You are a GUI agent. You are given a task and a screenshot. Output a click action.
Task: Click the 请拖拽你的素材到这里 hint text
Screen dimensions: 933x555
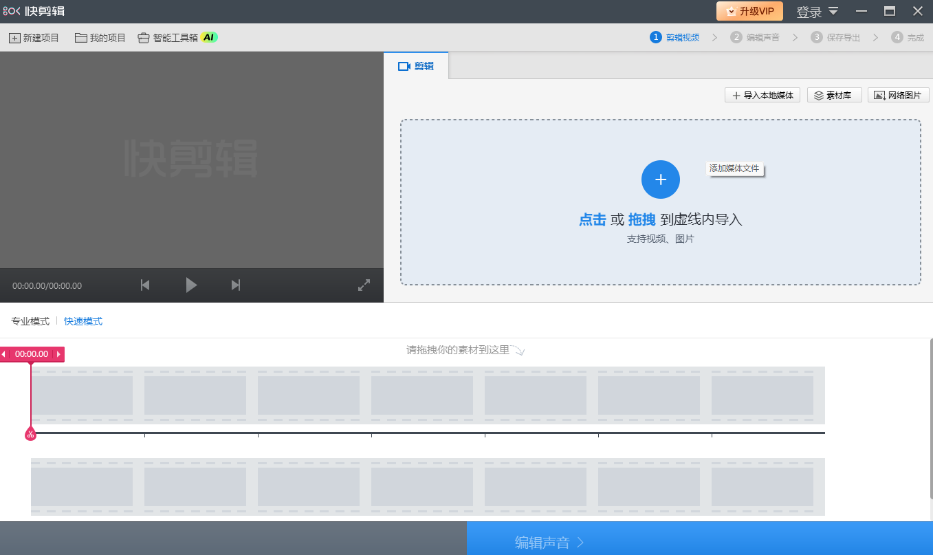pos(458,350)
